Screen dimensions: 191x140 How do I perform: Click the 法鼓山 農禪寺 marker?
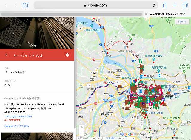[x=125, y=47]
